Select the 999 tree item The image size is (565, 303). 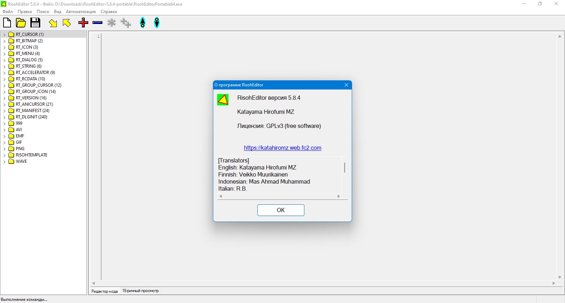[x=19, y=123]
